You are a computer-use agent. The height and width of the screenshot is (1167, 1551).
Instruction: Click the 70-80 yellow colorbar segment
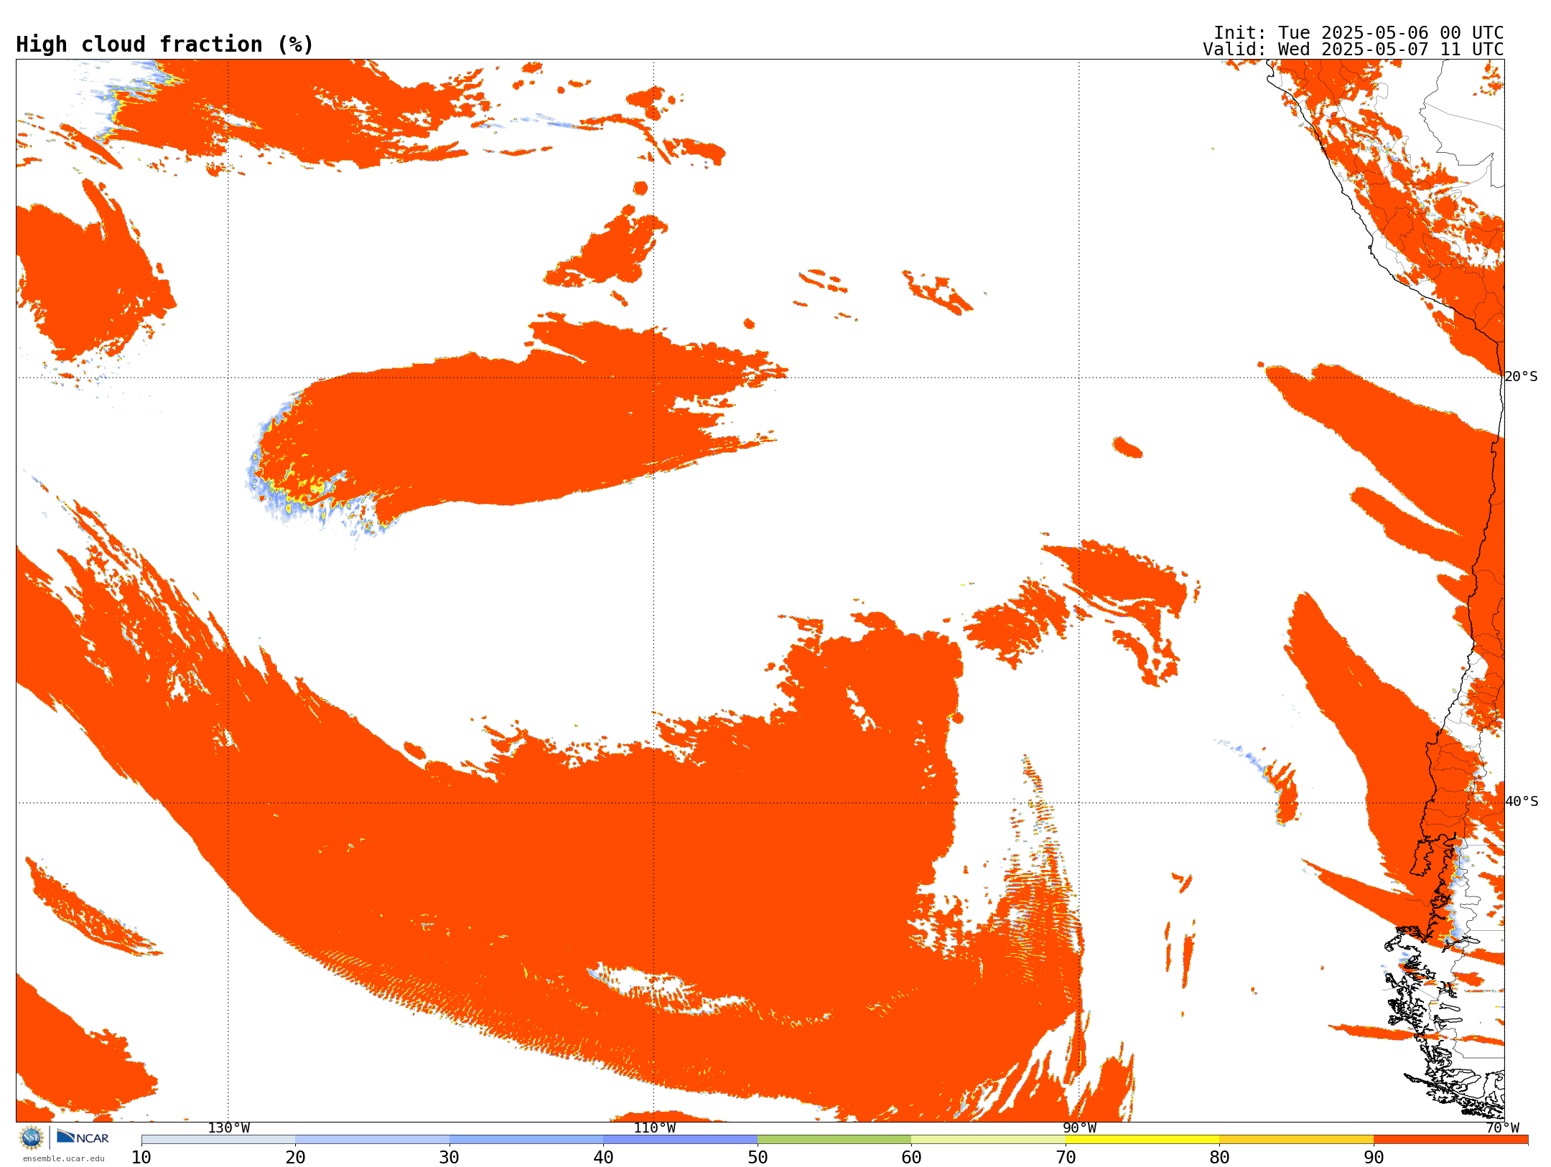coord(1142,1140)
